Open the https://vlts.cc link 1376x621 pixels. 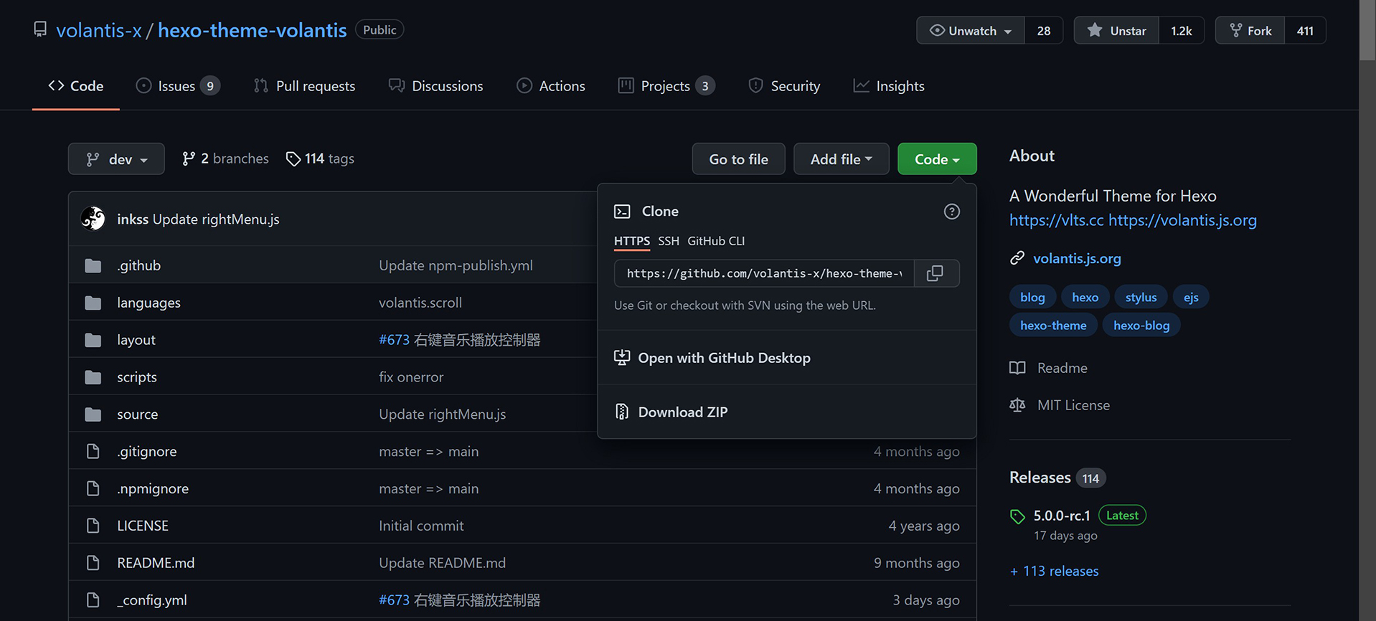tap(1056, 220)
